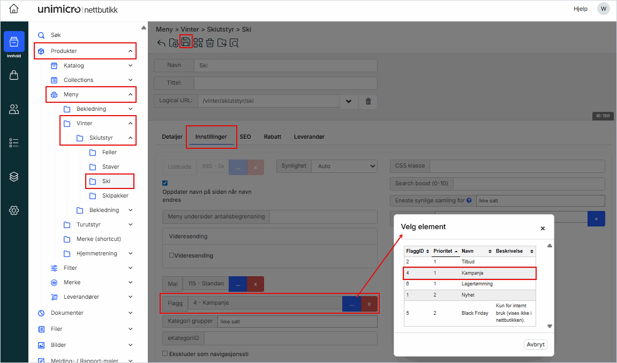Viewport: 617px width, 363px height.
Task: Click the trash delete icon in toolbar
Action: click(x=210, y=43)
